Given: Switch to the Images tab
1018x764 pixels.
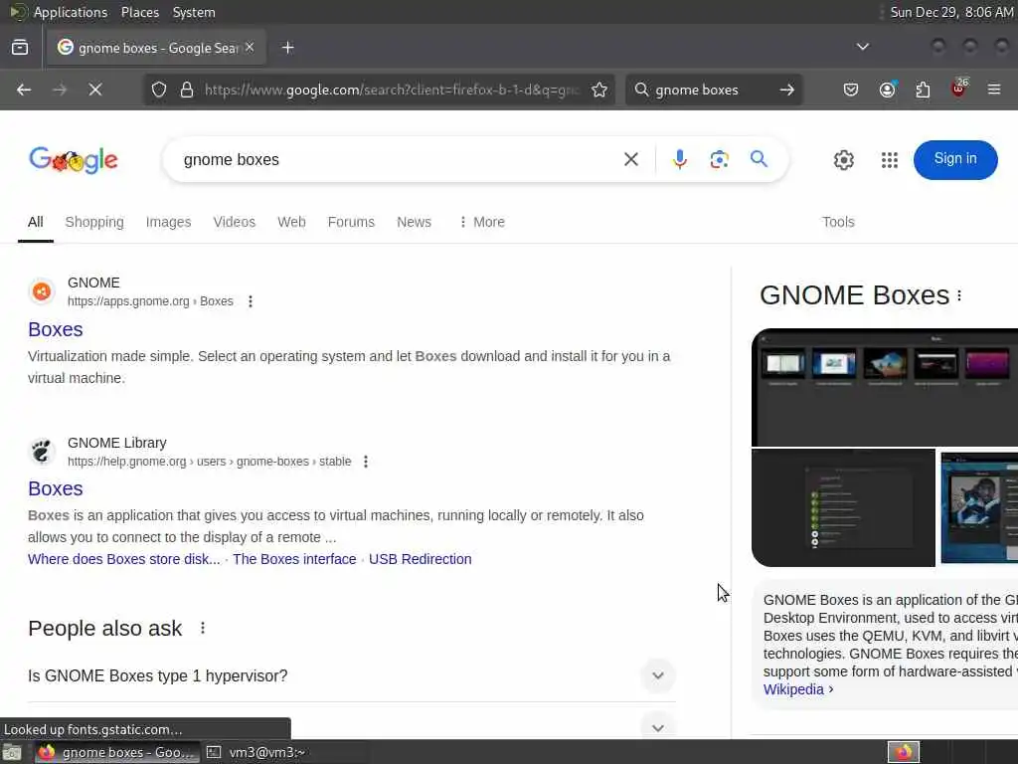Looking at the screenshot, I should pyautogui.click(x=168, y=222).
